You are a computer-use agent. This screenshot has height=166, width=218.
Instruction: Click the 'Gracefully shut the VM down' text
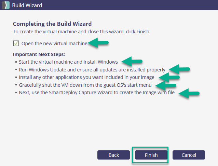[x=85, y=85]
